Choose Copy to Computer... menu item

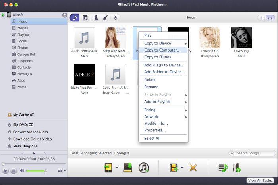(x=163, y=50)
